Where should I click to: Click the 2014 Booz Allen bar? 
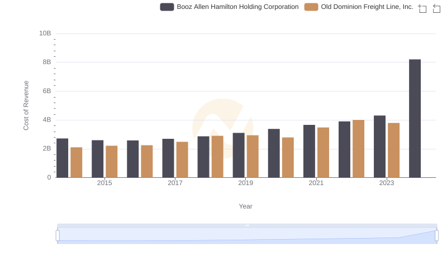click(x=63, y=158)
